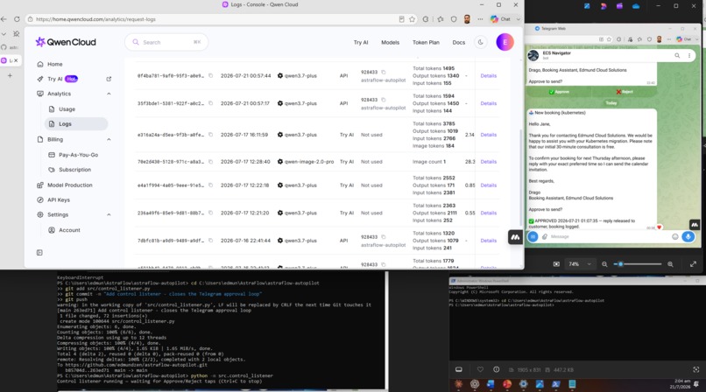Copy request ID 35f3bde1

210,103
